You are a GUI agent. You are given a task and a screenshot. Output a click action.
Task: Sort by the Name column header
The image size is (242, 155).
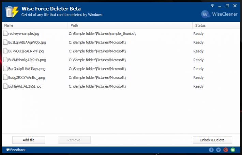[x=35, y=25]
